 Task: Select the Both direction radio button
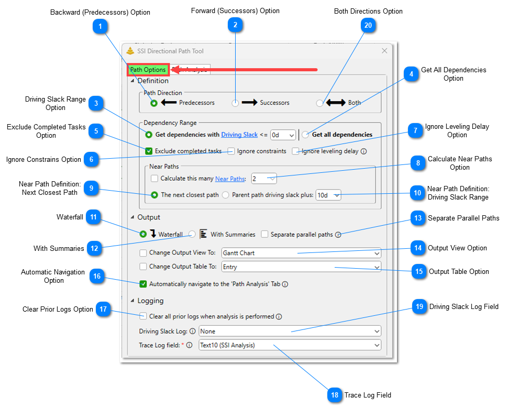pyautogui.click(x=319, y=103)
